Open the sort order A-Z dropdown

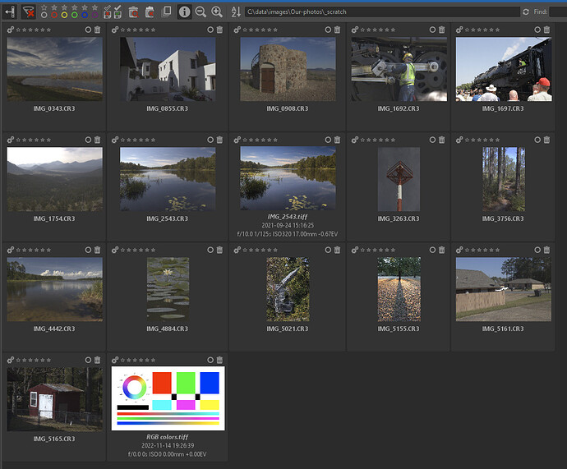(x=234, y=11)
